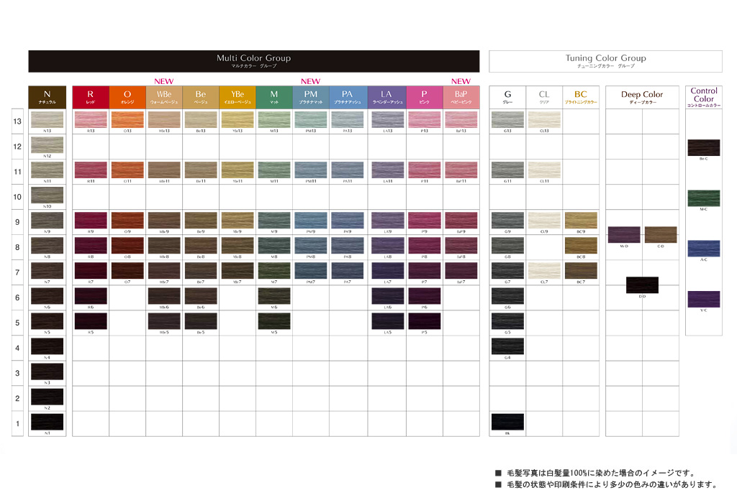Click level 13 row number label
This screenshot has width=737, height=503.
pos(17,122)
